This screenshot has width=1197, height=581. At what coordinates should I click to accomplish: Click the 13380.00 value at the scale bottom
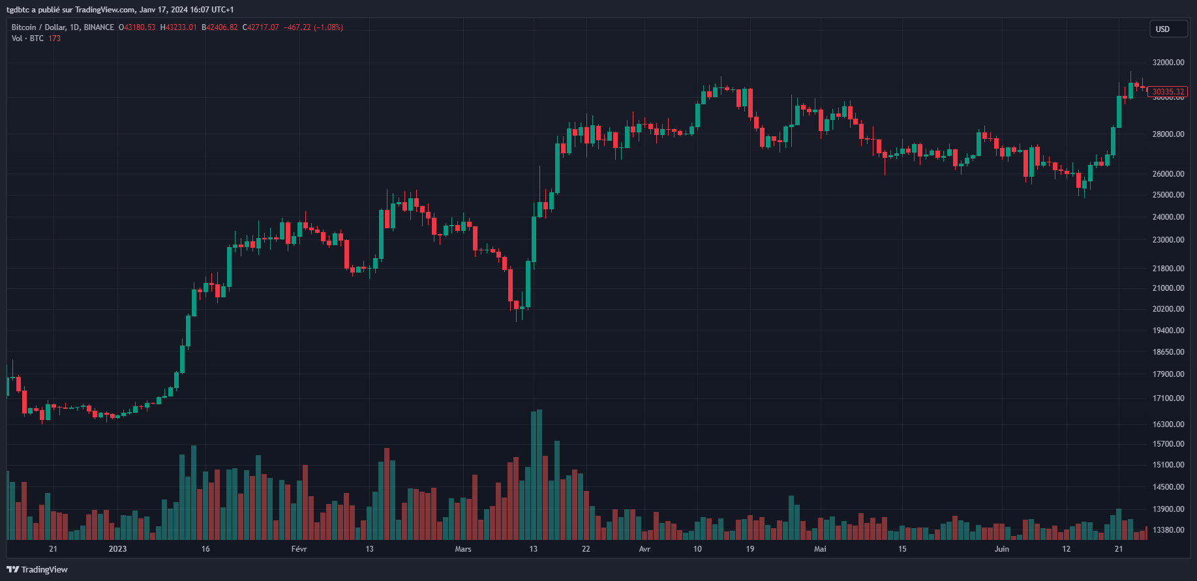pyautogui.click(x=1169, y=529)
